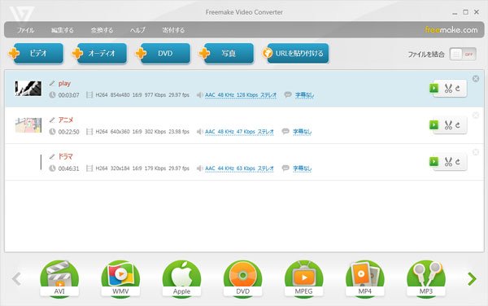The height and width of the screenshot is (306, 488).
Task: Click duration 00:46:31 of ドラマ
Action: pos(69,168)
